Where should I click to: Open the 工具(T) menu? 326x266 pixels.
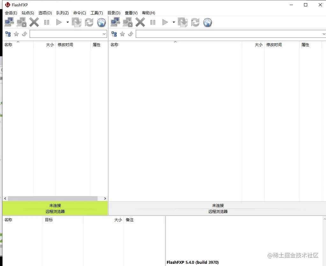coord(97,13)
